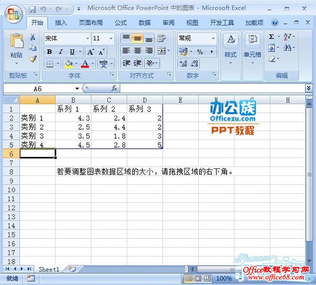Toggle italic formatting

pos(61,52)
